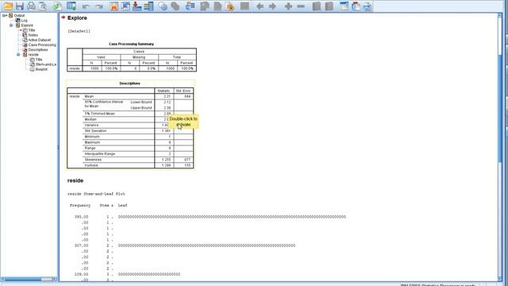Click the Descriptives table title

click(x=129, y=83)
